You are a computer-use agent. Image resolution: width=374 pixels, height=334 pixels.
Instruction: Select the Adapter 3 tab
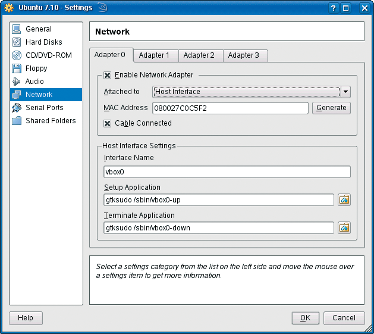pyautogui.click(x=245, y=56)
